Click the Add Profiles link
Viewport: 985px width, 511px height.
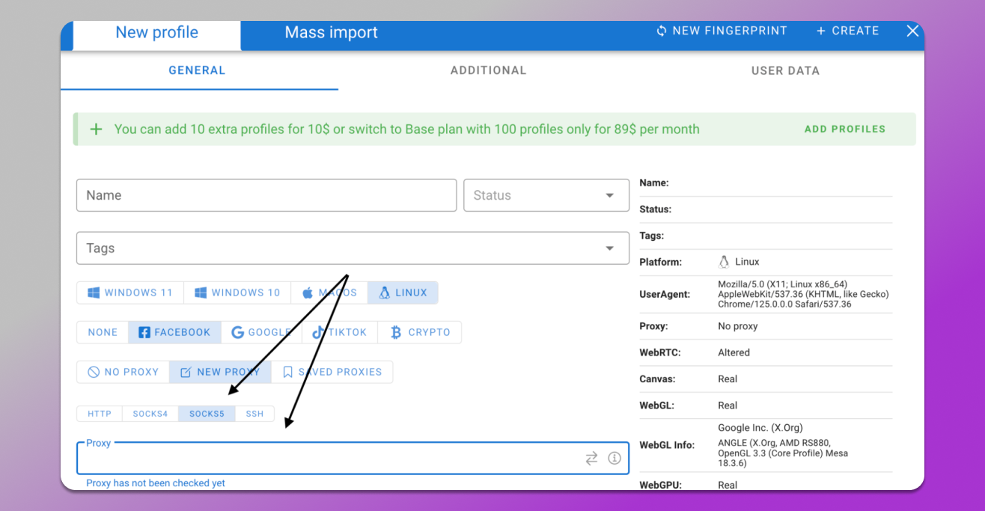tap(845, 129)
